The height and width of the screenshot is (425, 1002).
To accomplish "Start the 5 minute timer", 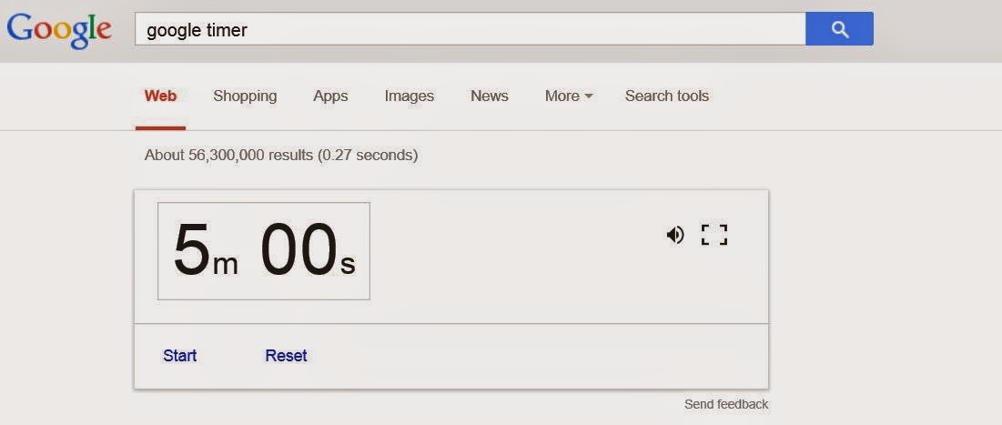I will tap(179, 356).
